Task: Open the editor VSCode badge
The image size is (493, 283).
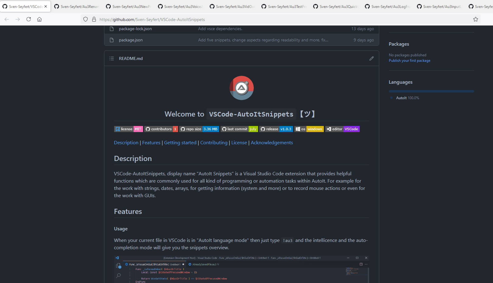Action: [x=342, y=129]
